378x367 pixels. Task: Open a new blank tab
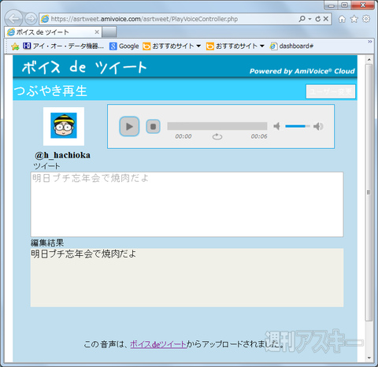tap(109, 32)
